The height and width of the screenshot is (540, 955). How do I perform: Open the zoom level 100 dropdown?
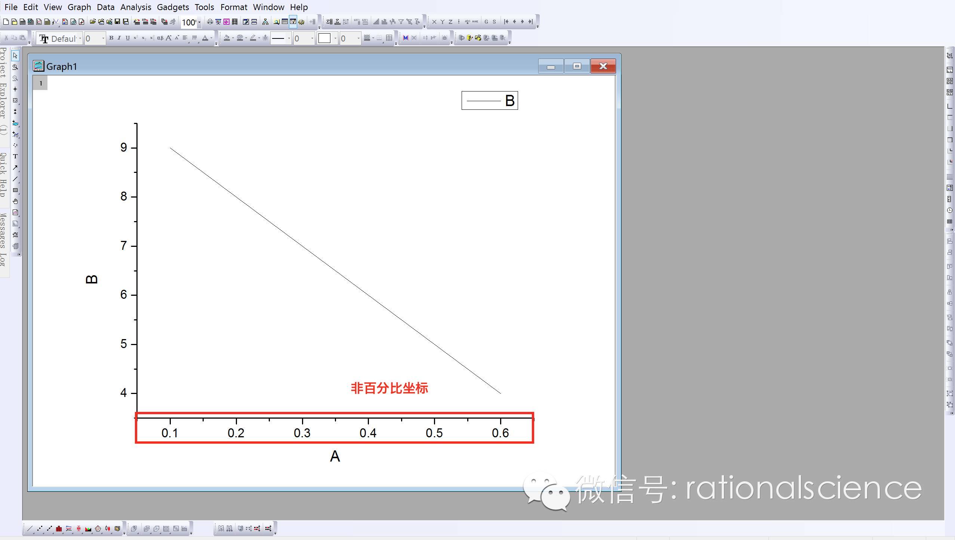tap(199, 22)
